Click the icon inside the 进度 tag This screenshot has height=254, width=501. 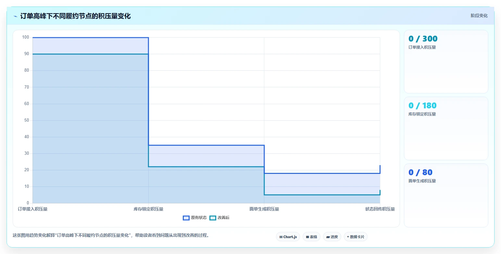328,237
